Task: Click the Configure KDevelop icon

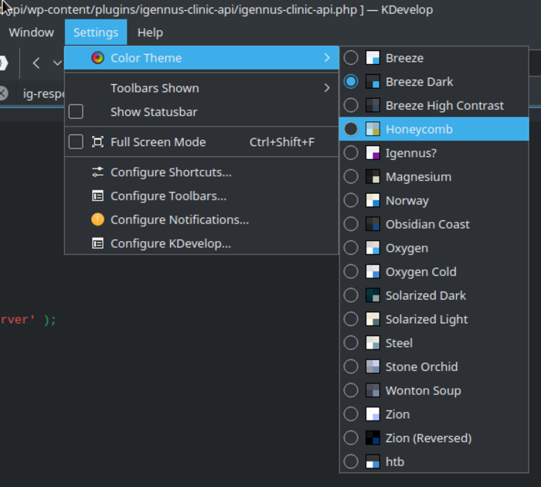Action: click(x=97, y=243)
